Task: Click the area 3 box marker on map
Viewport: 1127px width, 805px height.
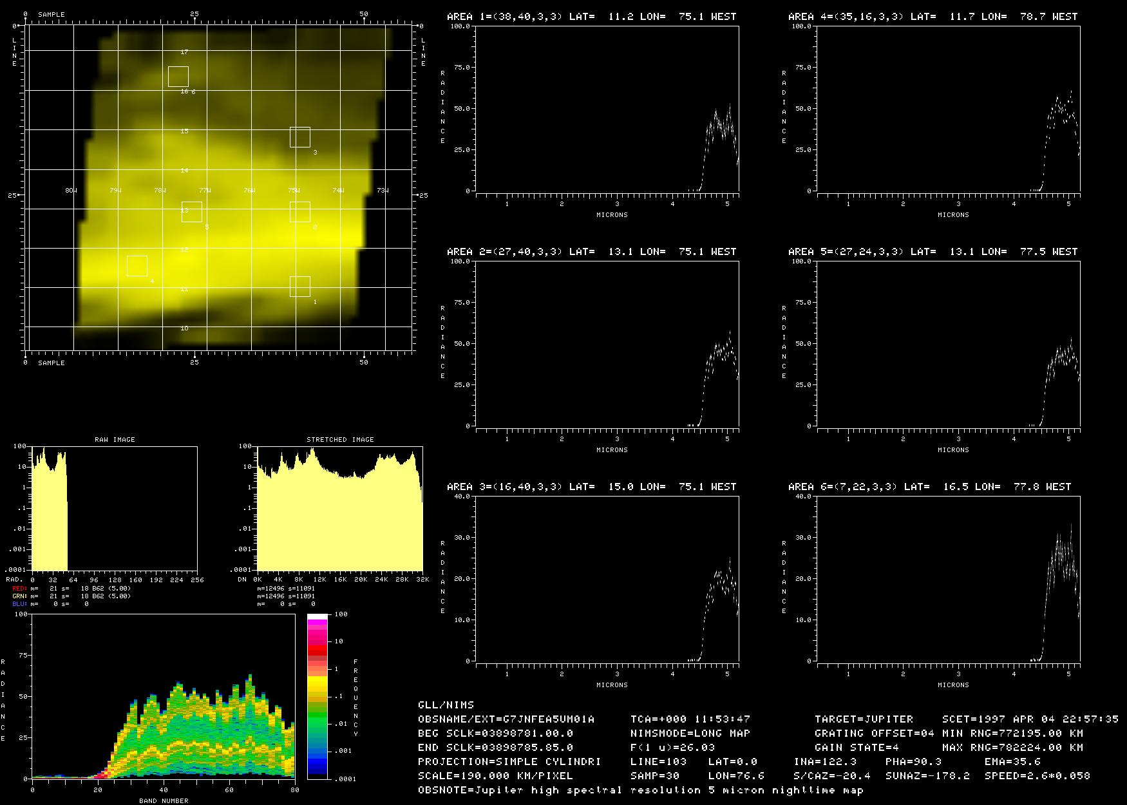Action: click(x=299, y=137)
